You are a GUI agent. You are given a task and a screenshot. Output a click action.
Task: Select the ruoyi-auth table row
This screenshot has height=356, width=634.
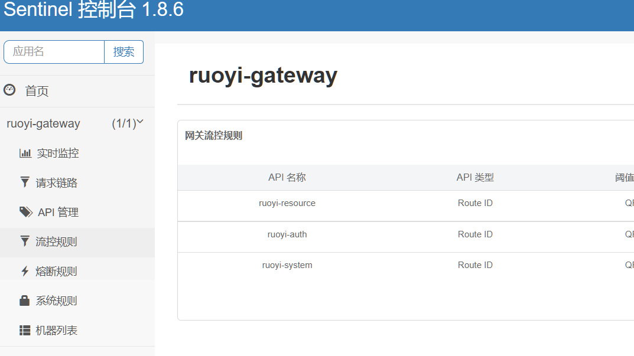287,234
